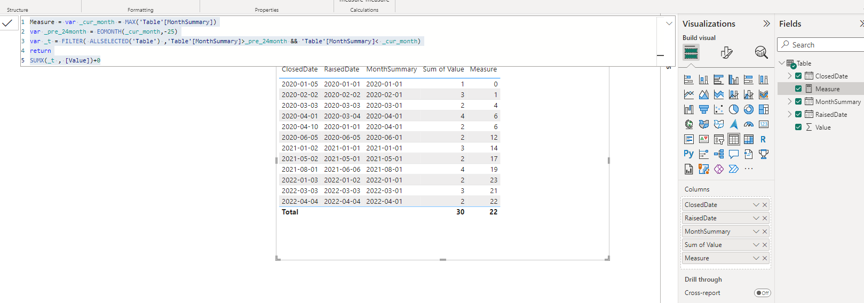Select the Pie chart visual
Screen dimensions: 864x303
pos(734,109)
